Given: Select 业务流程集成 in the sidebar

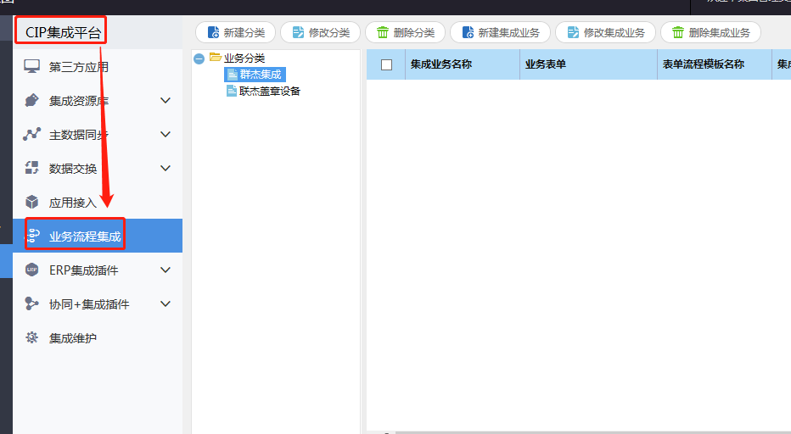Looking at the screenshot, I should (x=98, y=236).
